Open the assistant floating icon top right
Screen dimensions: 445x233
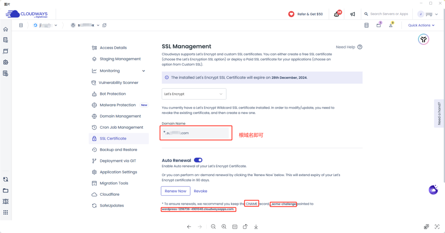(423, 40)
